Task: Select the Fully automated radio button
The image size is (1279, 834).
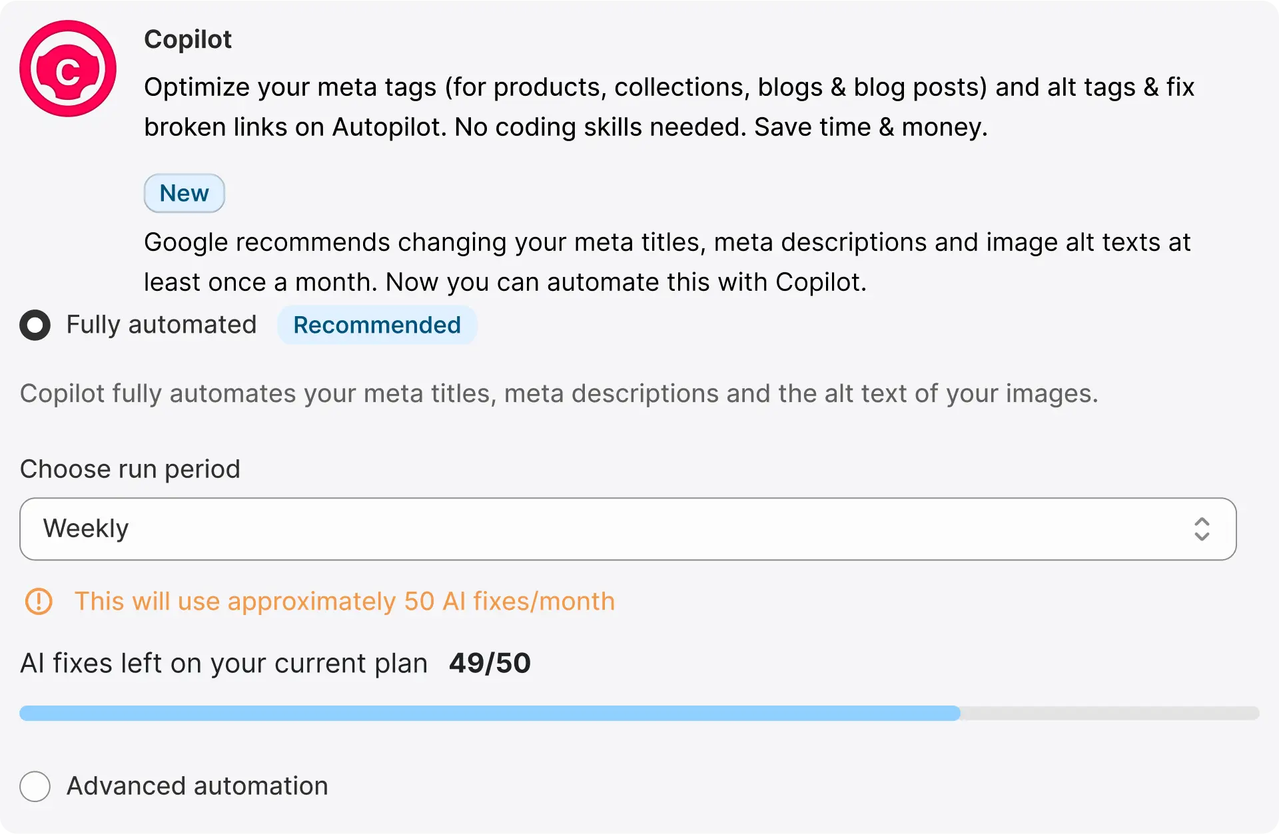Action: (x=35, y=325)
